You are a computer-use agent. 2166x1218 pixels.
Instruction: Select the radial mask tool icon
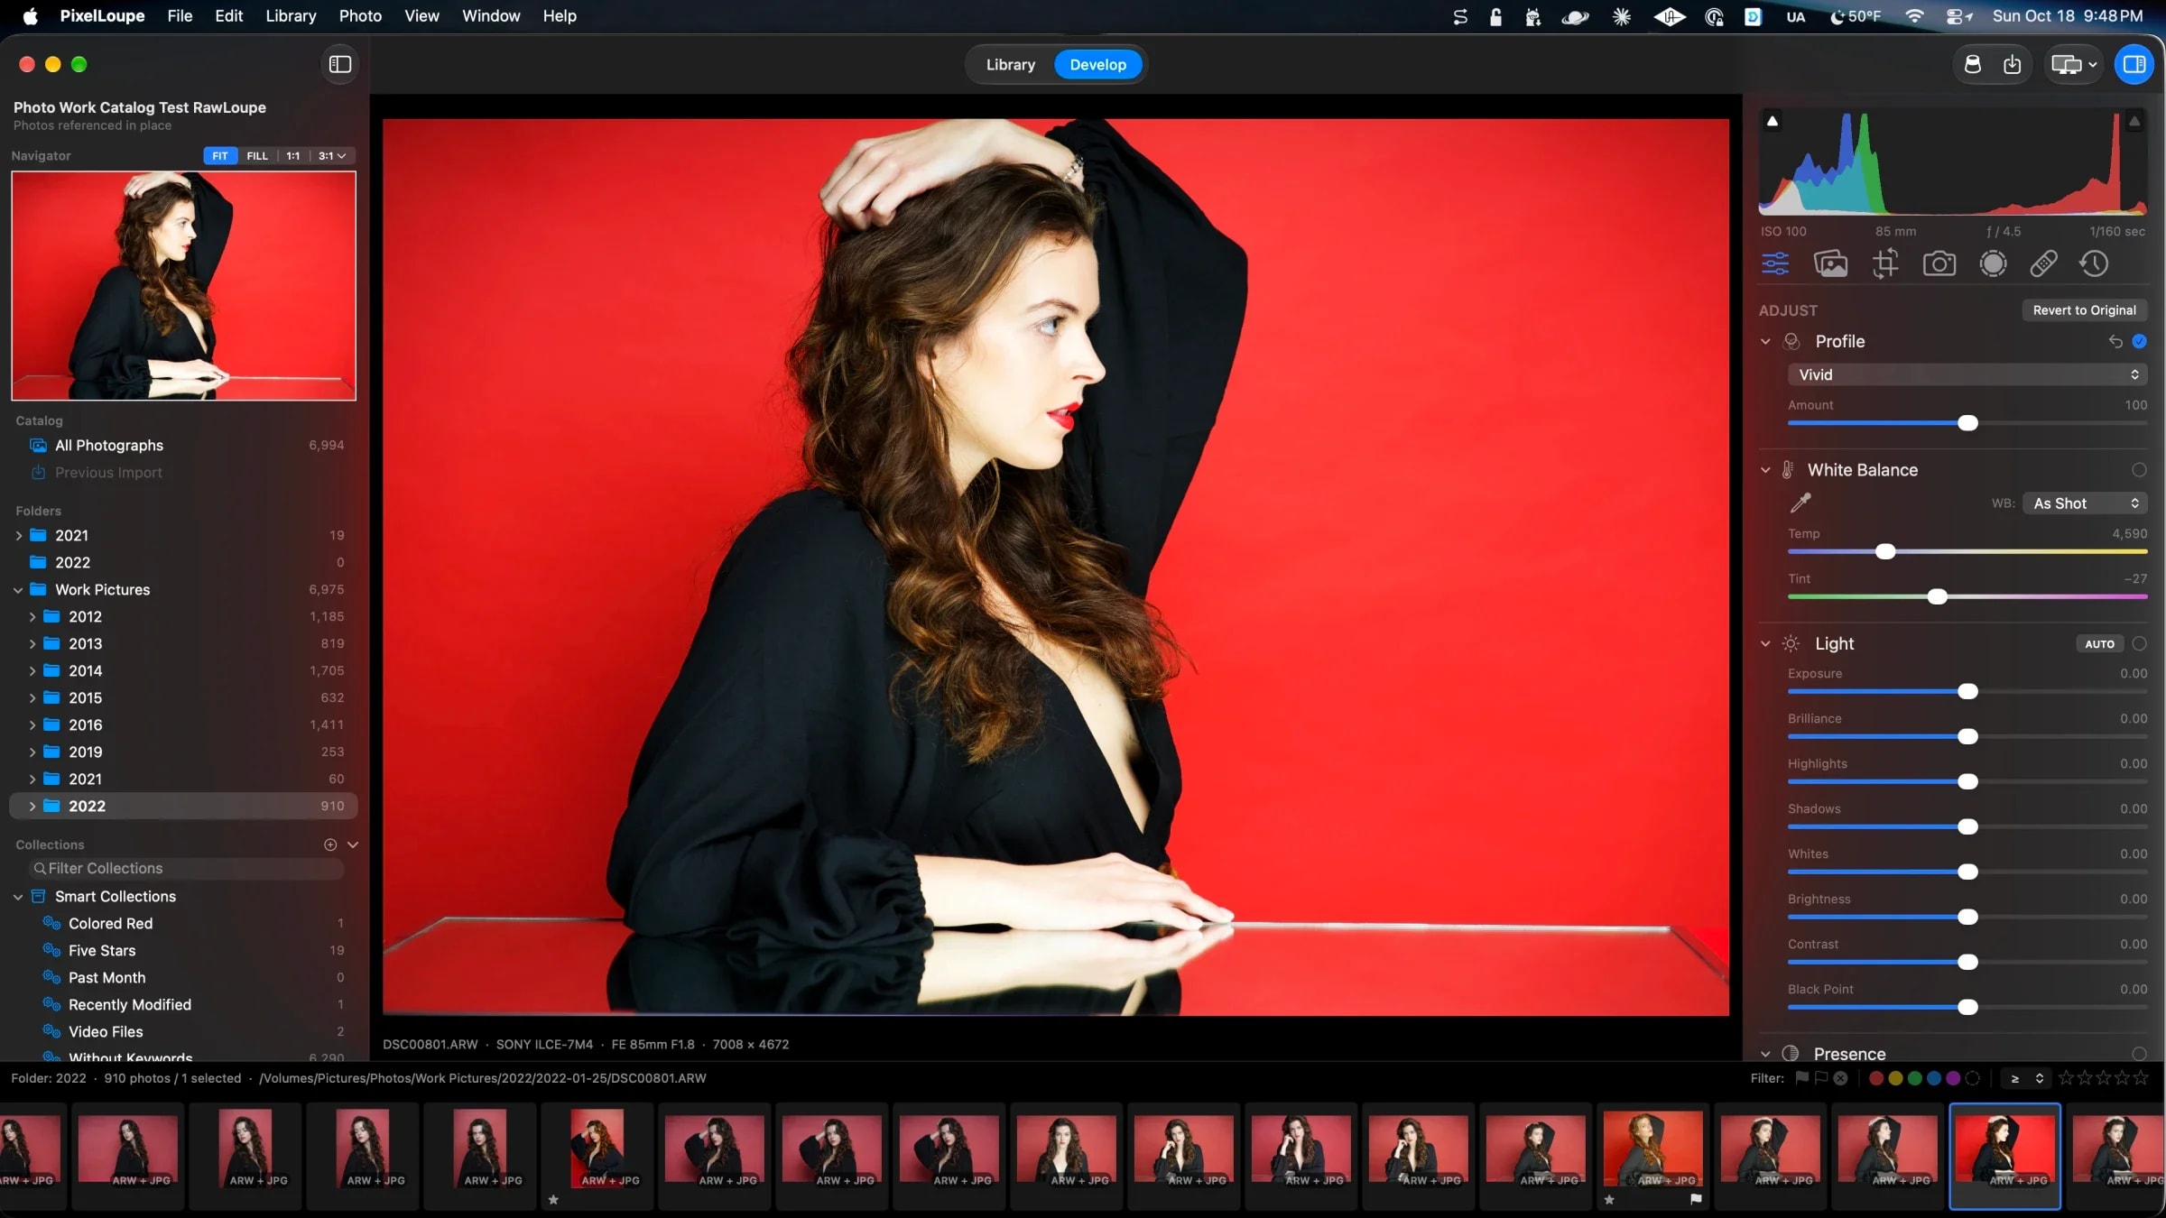point(1993,264)
